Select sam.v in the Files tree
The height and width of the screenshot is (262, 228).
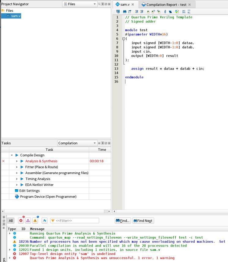[x=16, y=16]
